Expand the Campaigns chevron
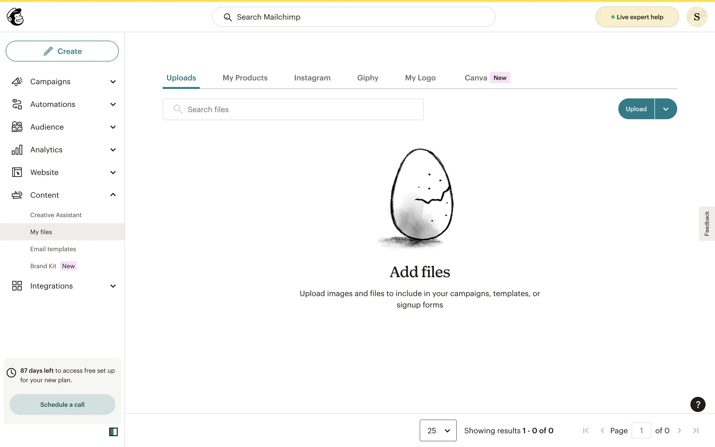The image size is (715, 447). pyautogui.click(x=113, y=82)
